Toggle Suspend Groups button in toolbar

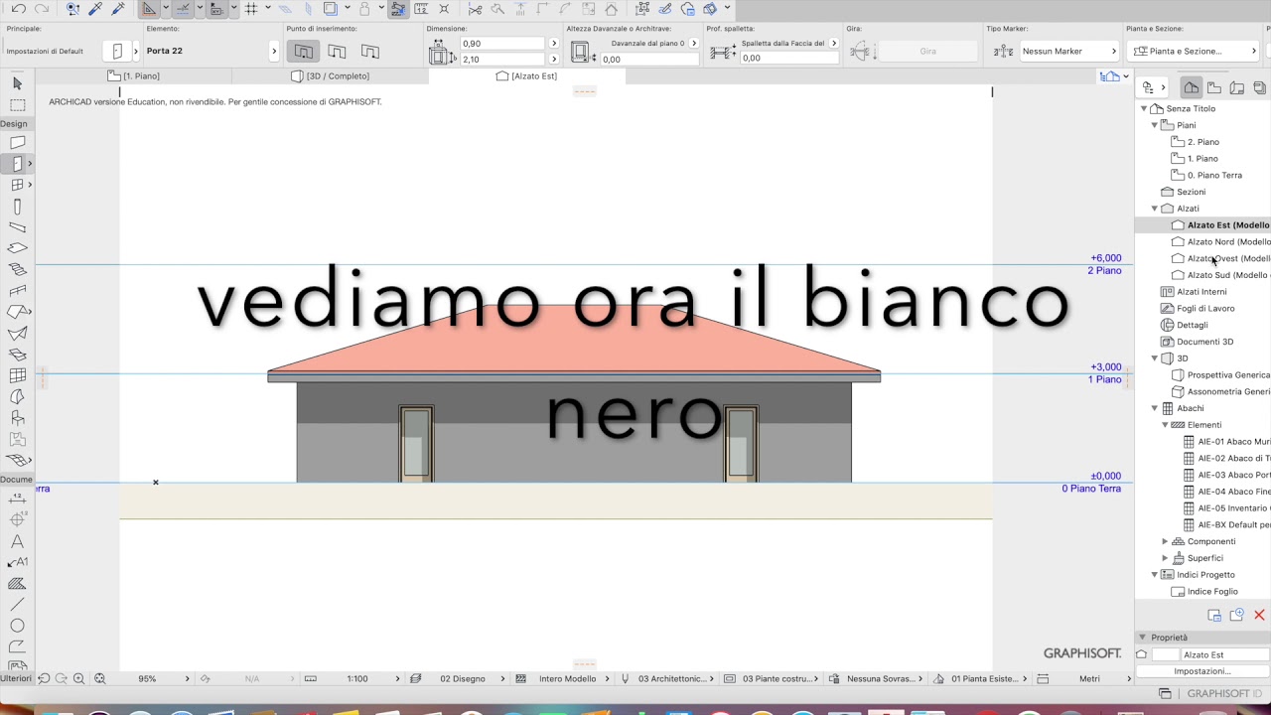pyautogui.click(x=397, y=9)
